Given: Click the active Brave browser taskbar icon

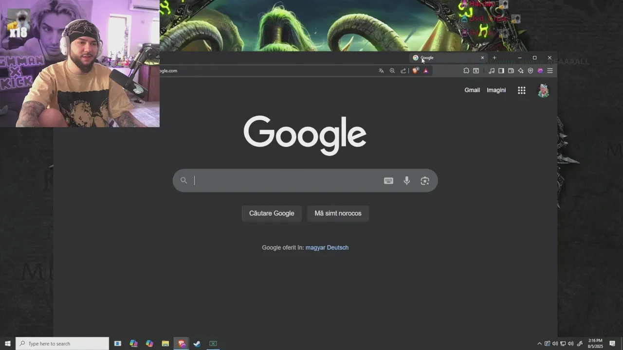Looking at the screenshot, I should (x=182, y=344).
